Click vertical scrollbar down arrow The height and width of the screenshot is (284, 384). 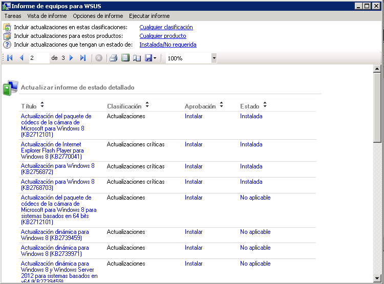click(377, 278)
